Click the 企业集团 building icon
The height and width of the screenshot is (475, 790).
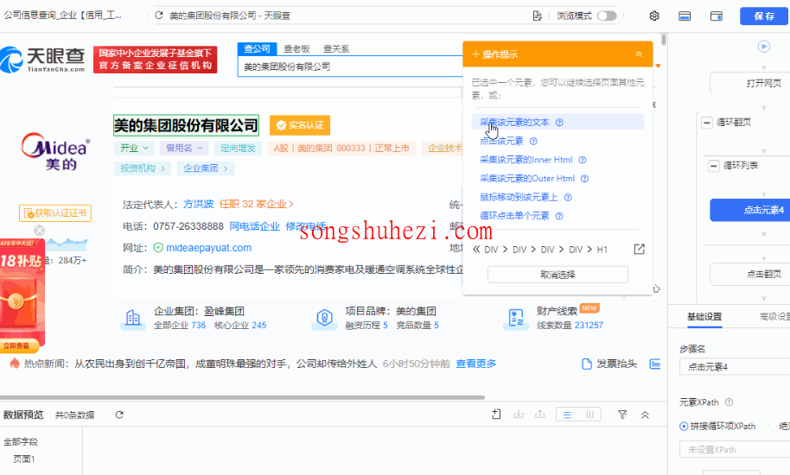pyautogui.click(x=133, y=318)
